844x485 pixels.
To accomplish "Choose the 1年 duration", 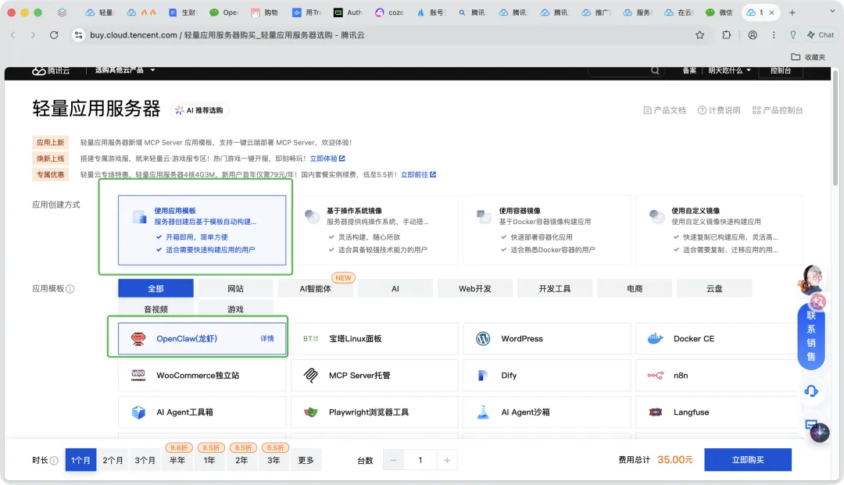I will pyautogui.click(x=209, y=460).
